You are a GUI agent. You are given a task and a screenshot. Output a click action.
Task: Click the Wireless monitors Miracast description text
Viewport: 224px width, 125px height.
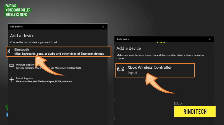click(x=48, y=68)
